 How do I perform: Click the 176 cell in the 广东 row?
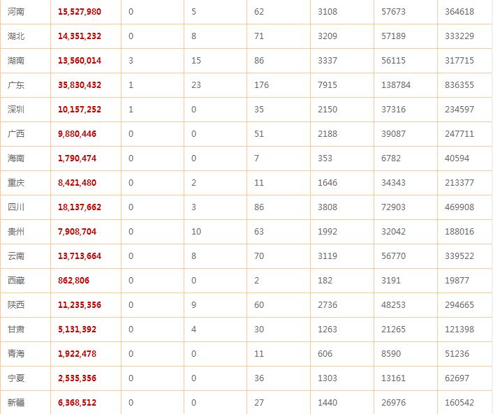[262, 85]
